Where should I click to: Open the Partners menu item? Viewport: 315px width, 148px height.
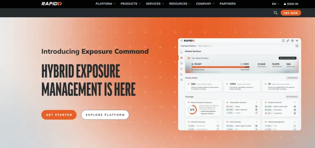click(x=228, y=4)
